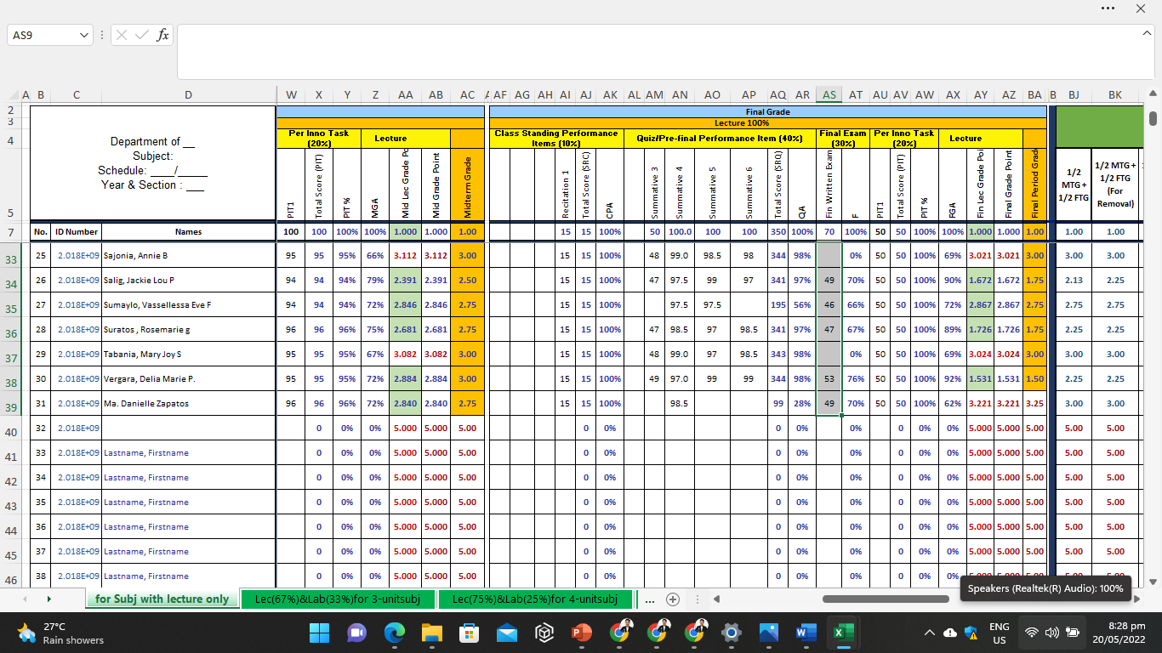Screen dimensions: 1162x653
Task: Switch to PowerPoint in the taskbar
Action: click(582, 633)
